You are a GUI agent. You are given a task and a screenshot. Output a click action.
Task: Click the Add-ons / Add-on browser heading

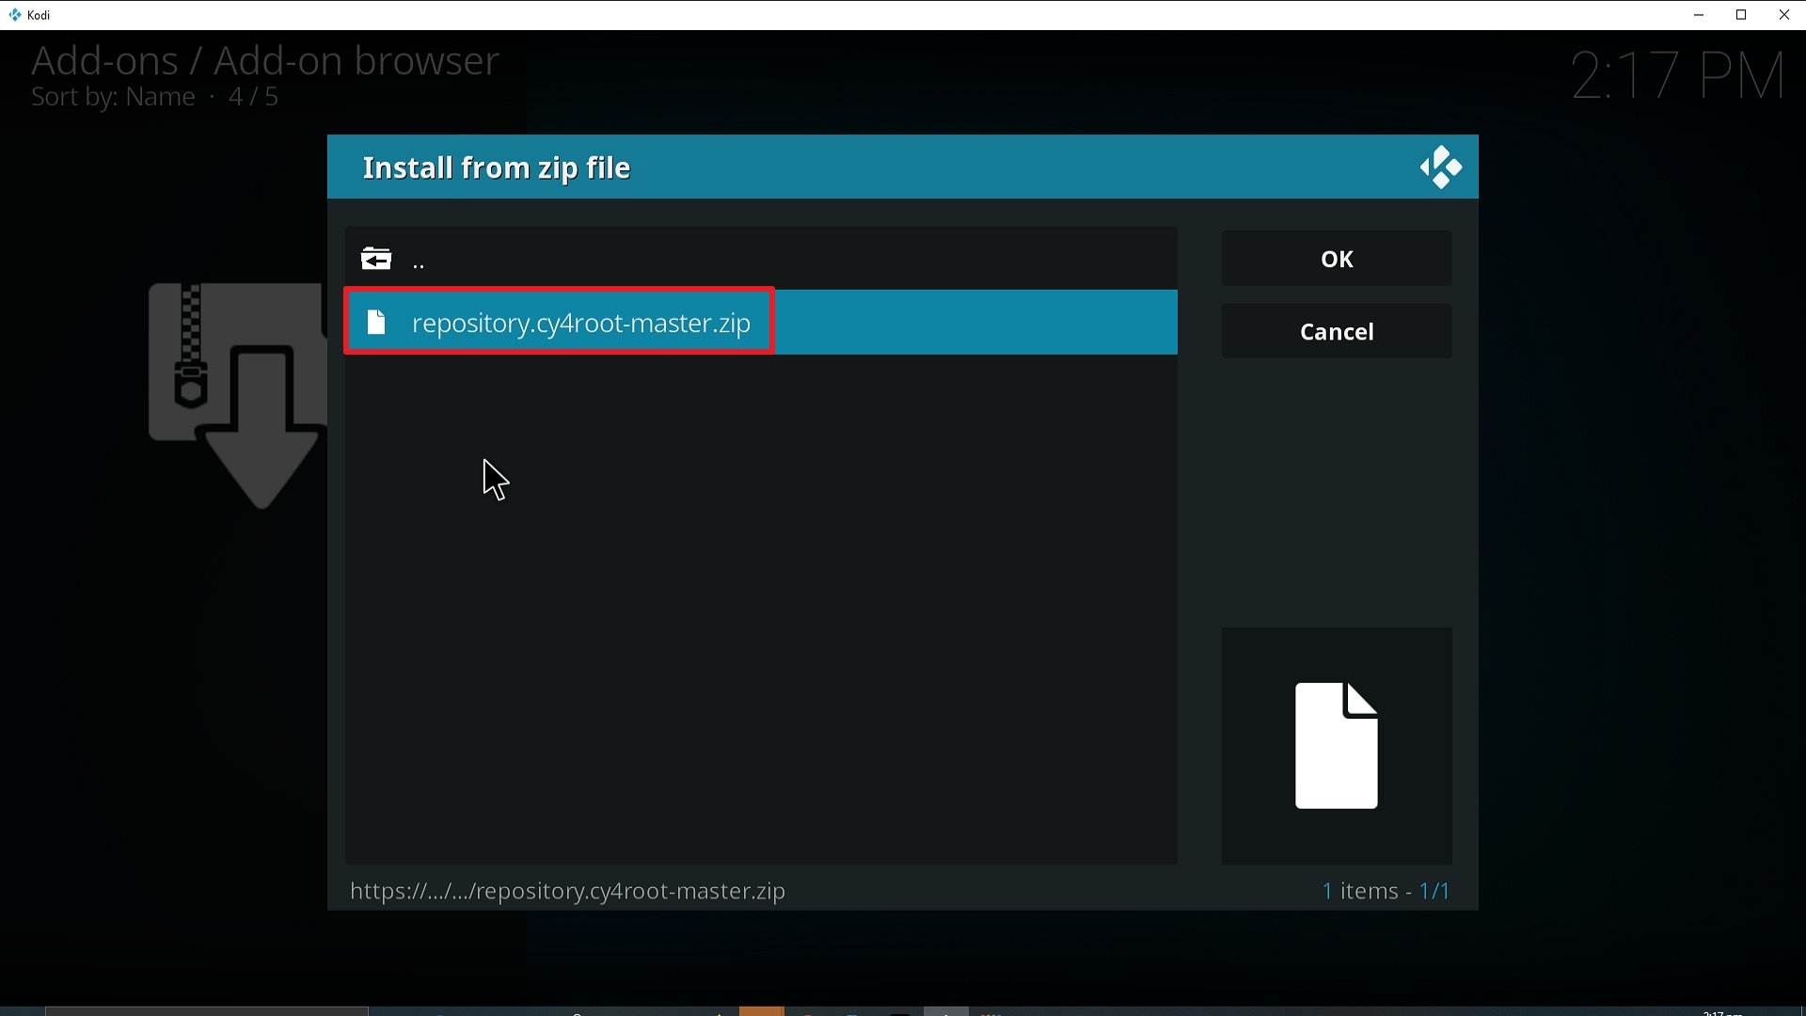pos(264,61)
